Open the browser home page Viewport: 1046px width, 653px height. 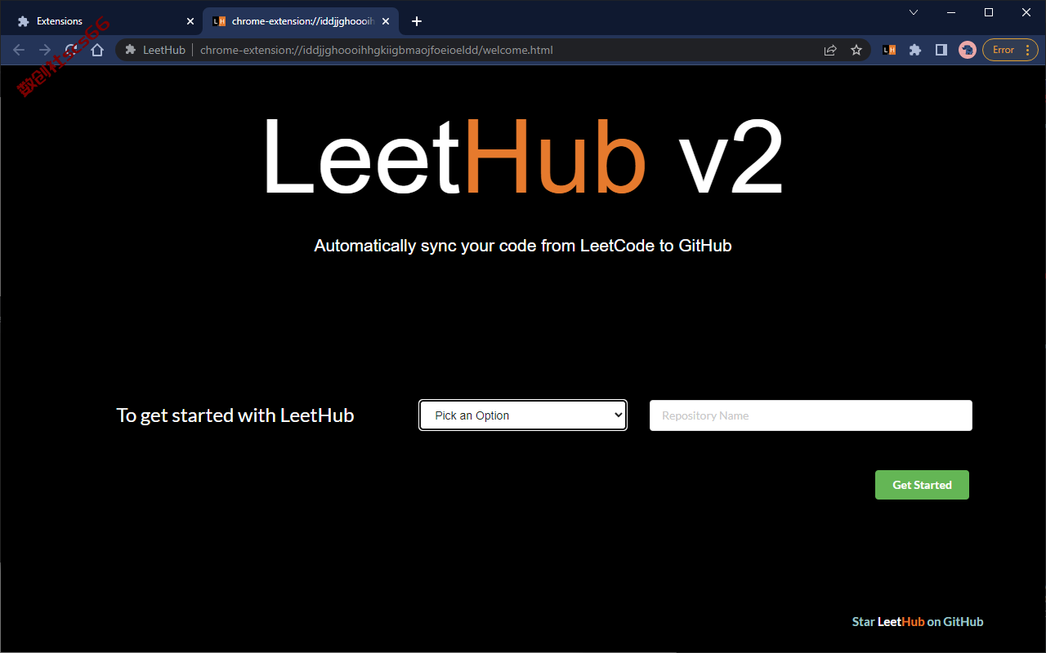pyautogui.click(x=97, y=50)
